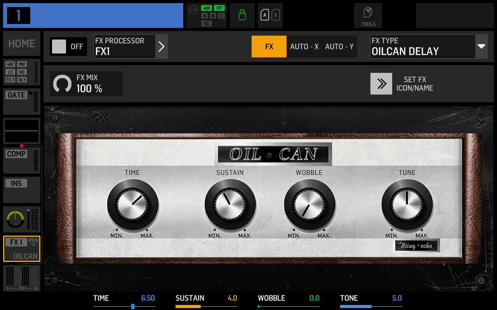Click the TIME value 6.50
The width and height of the screenshot is (497, 310).
tap(148, 298)
